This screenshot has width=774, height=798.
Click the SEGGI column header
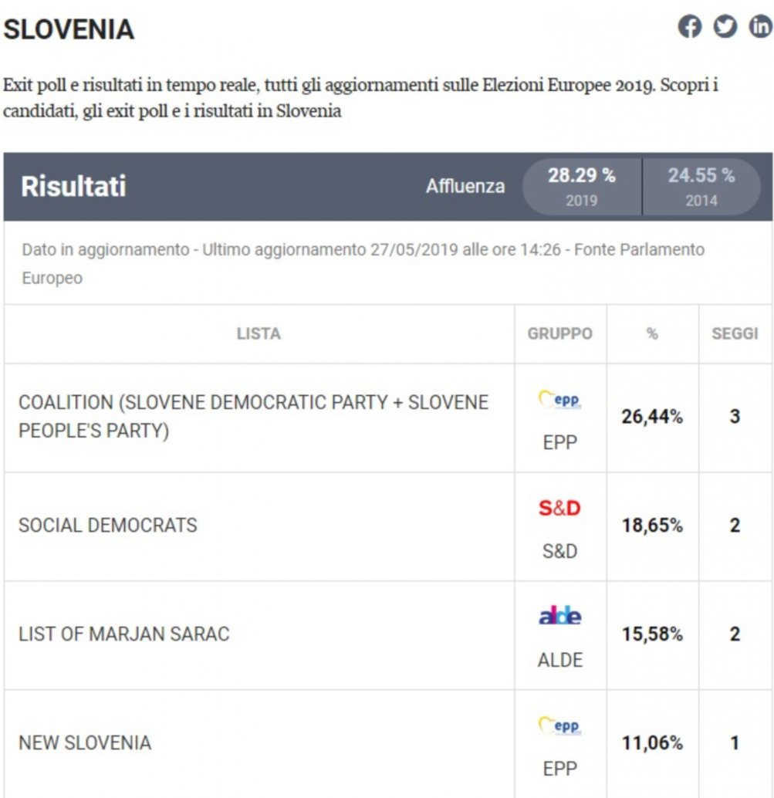pyautogui.click(x=735, y=334)
